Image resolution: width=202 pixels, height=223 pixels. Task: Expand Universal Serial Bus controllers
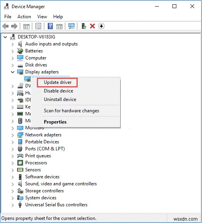[13, 205]
